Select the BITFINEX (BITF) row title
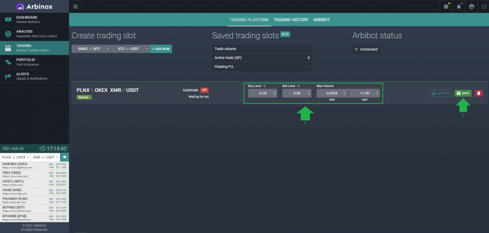Viewport: 489px width, 233px height. 13,208
